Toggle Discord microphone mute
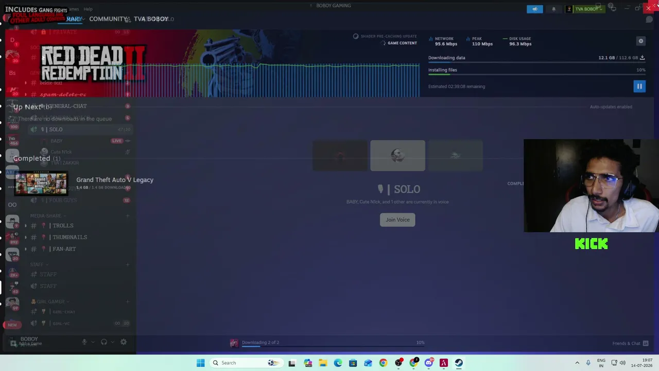Image resolution: width=659 pixels, height=371 pixels. (x=84, y=342)
